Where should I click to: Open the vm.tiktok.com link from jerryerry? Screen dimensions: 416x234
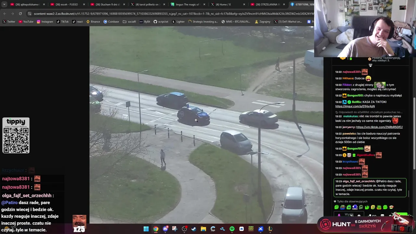(x=379, y=127)
